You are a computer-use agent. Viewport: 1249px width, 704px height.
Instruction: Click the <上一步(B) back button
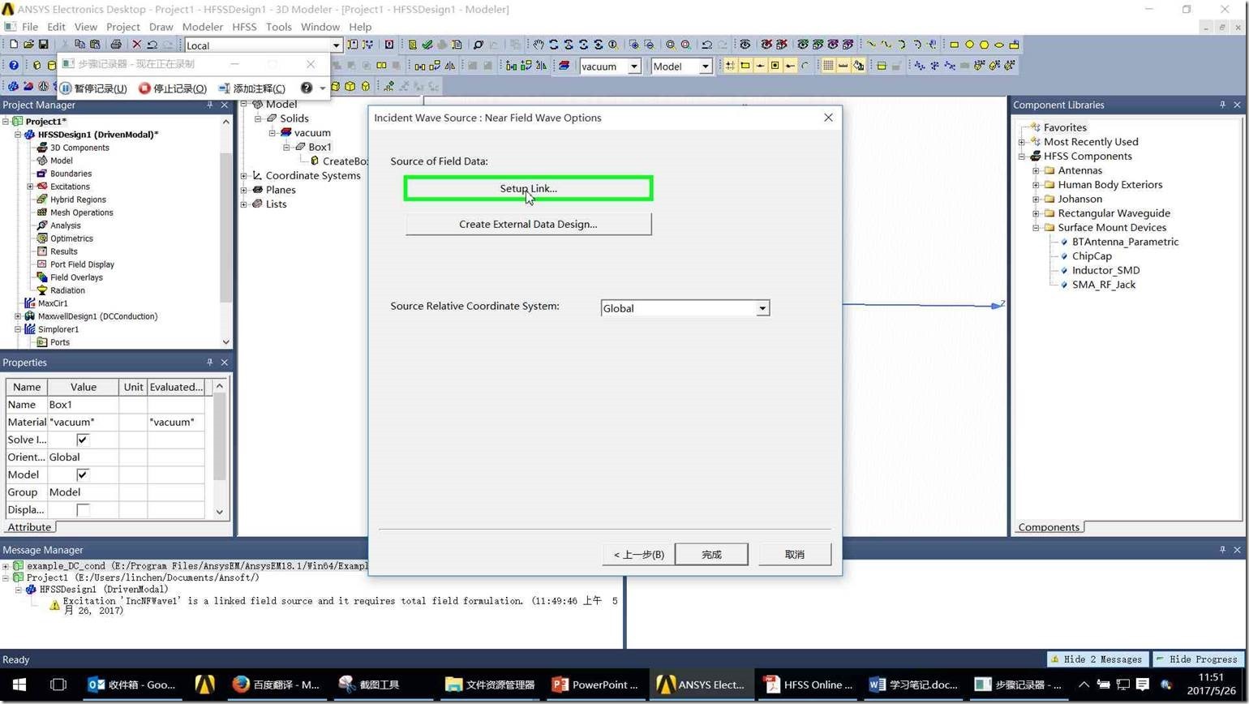(638, 554)
